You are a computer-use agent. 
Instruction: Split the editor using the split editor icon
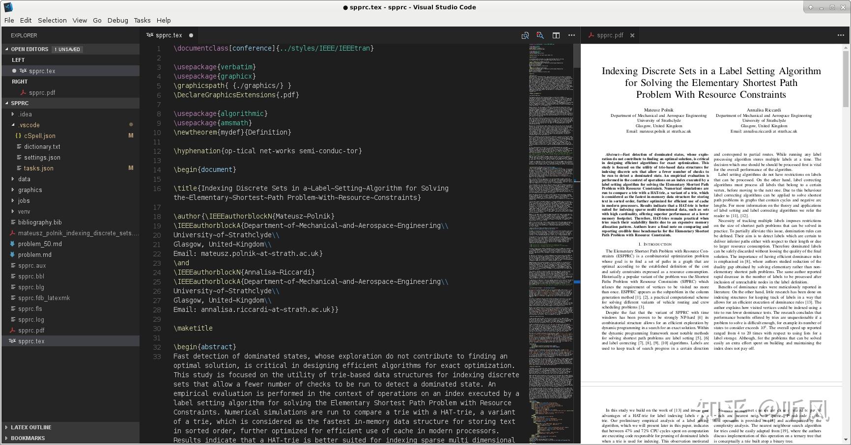[x=556, y=35]
